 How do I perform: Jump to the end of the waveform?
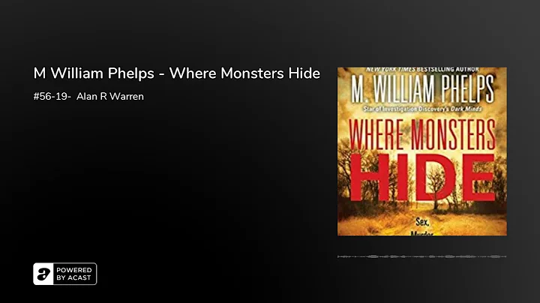pos(506,256)
